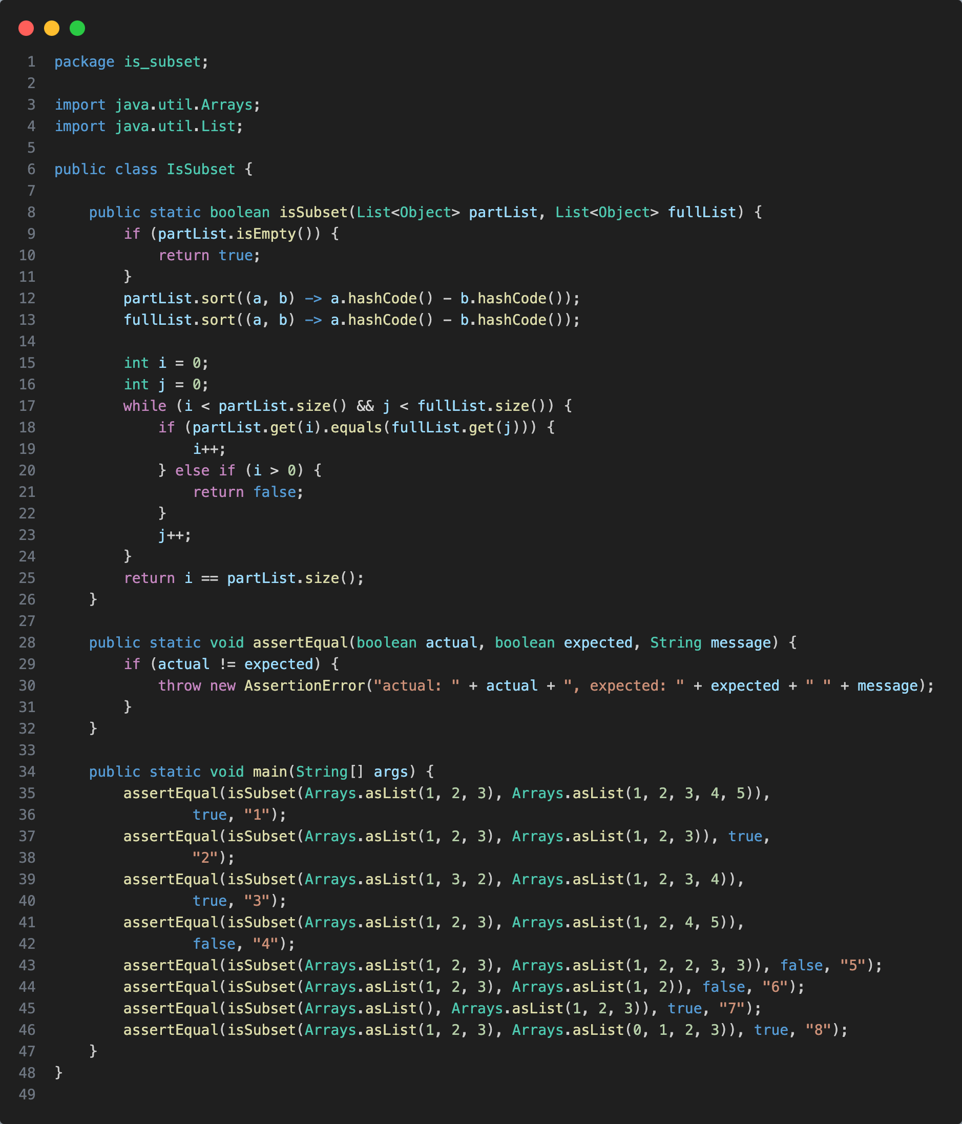Viewport: 962px width, 1124px height.
Task: Click the green maximize window dot
Action: [x=77, y=28]
